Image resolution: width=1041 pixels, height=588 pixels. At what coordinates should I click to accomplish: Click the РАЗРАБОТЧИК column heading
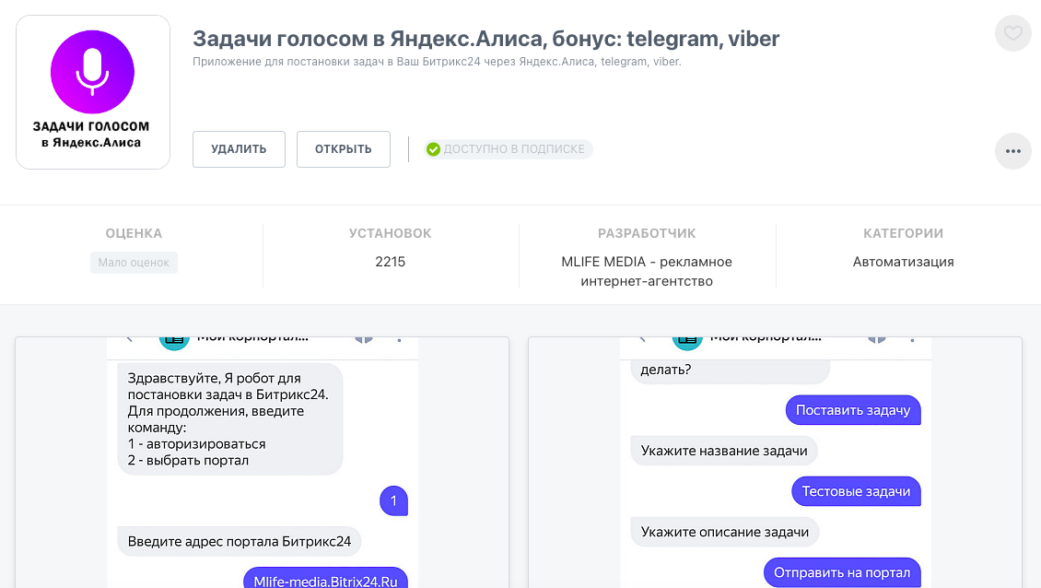click(647, 233)
